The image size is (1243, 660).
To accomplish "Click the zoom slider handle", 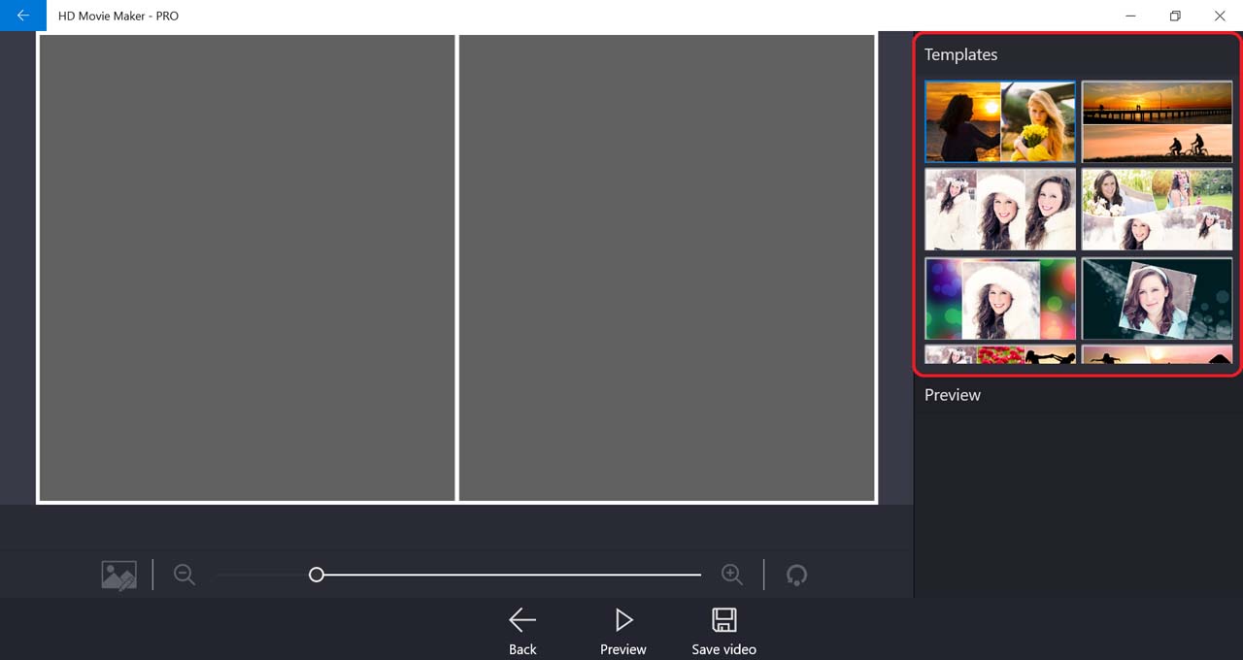I will (x=316, y=575).
